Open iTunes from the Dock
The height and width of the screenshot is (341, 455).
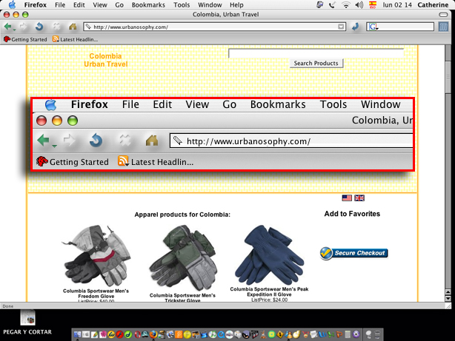pos(213,334)
